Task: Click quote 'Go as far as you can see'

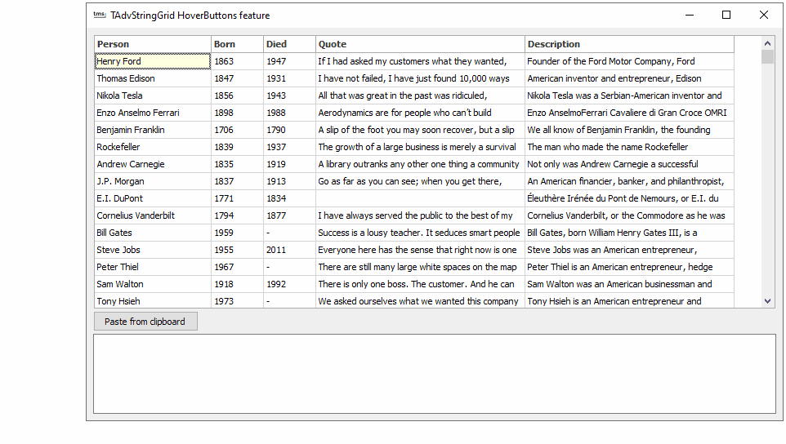Action: 420,181
